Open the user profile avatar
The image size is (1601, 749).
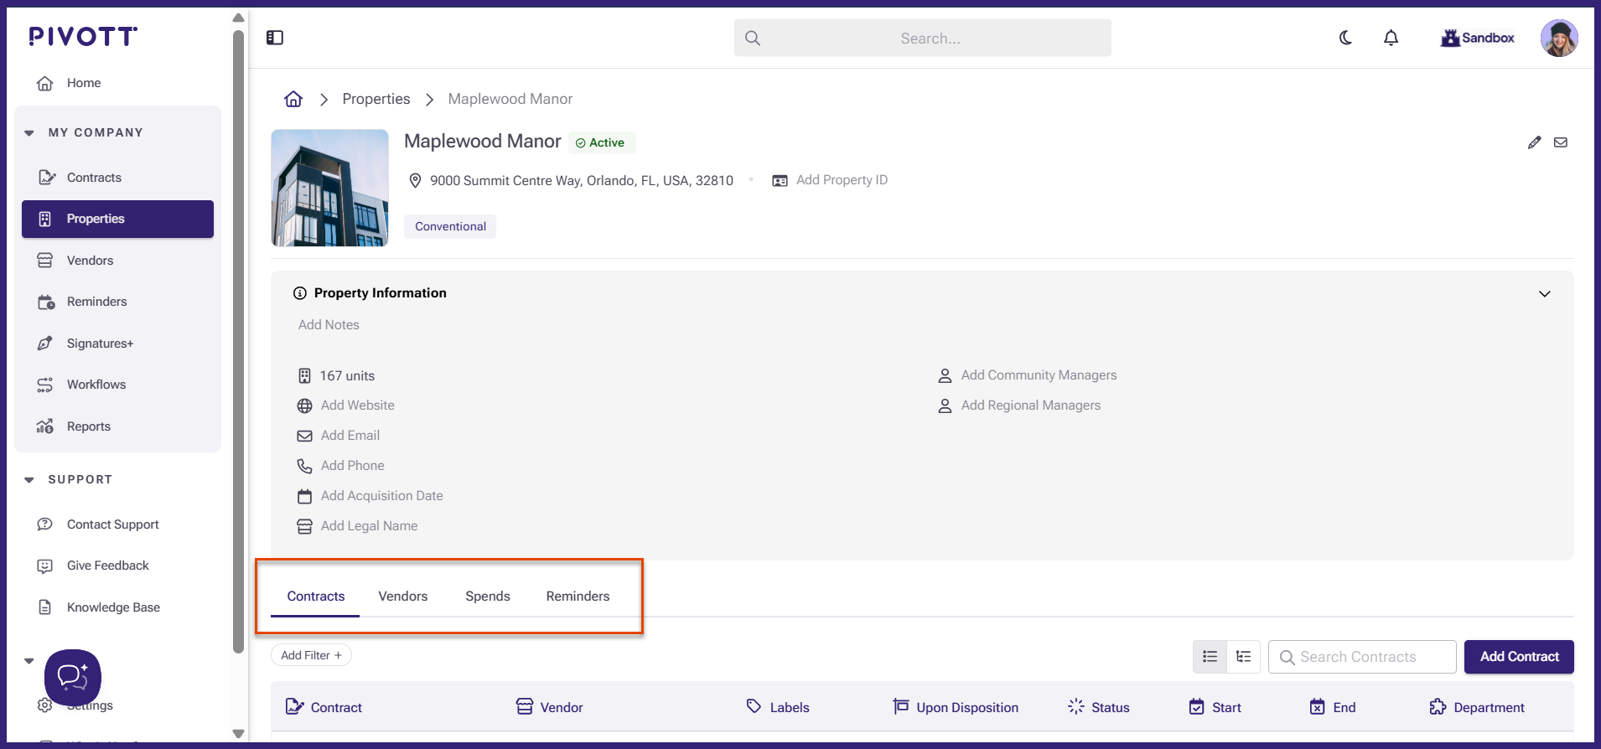coord(1559,38)
